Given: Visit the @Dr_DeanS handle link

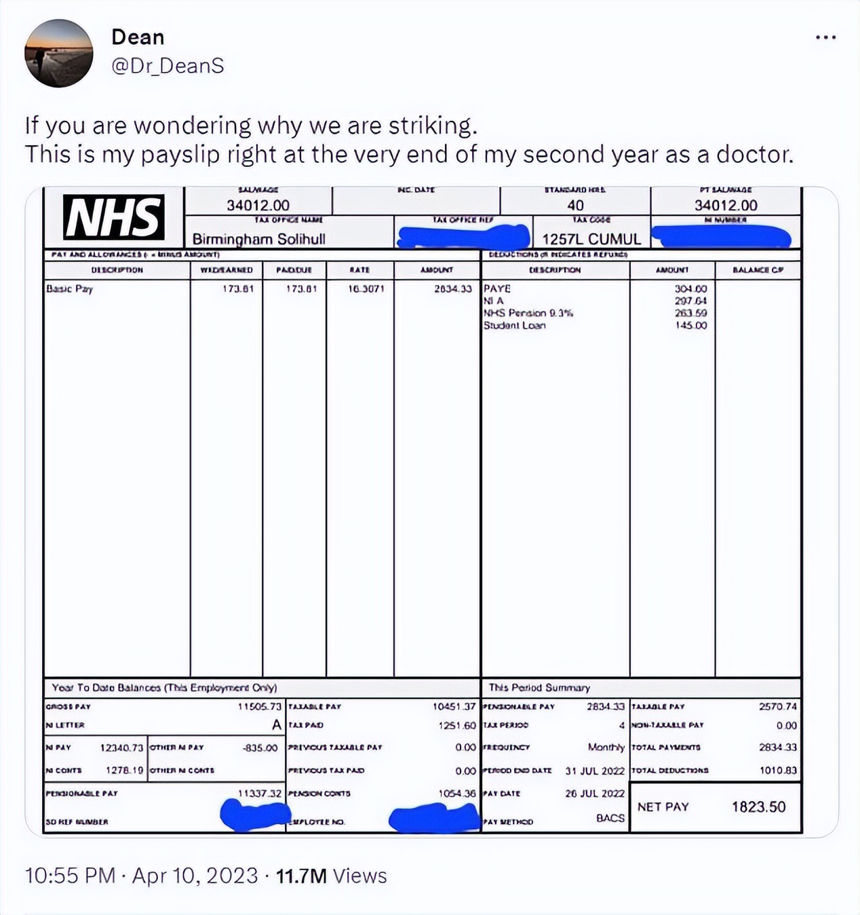Looking at the screenshot, I should pyautogui.click(x=167, y=66).
